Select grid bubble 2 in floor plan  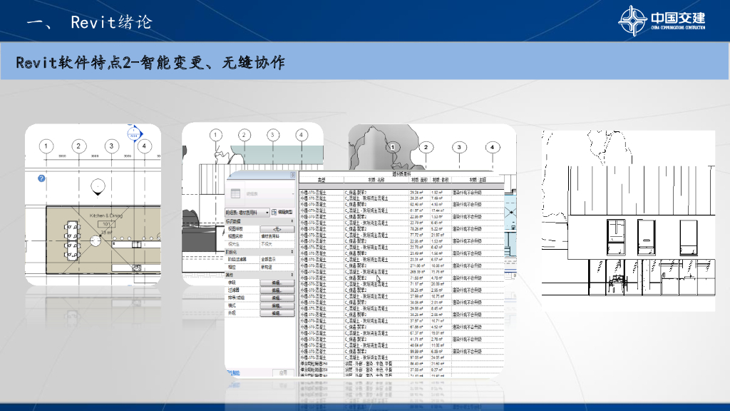click(x=78, y=146)
